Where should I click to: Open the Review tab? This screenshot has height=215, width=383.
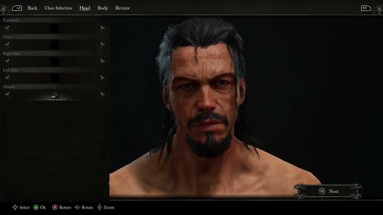(x=122, y=8)
